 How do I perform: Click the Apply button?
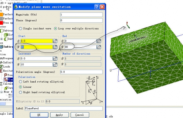[x=59, y=115]
